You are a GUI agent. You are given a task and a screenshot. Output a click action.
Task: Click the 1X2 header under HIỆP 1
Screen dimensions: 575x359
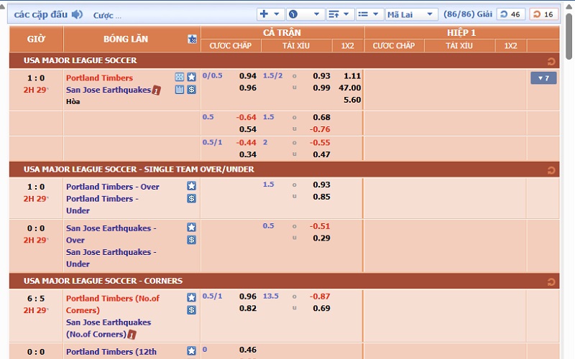coord(510,46)
